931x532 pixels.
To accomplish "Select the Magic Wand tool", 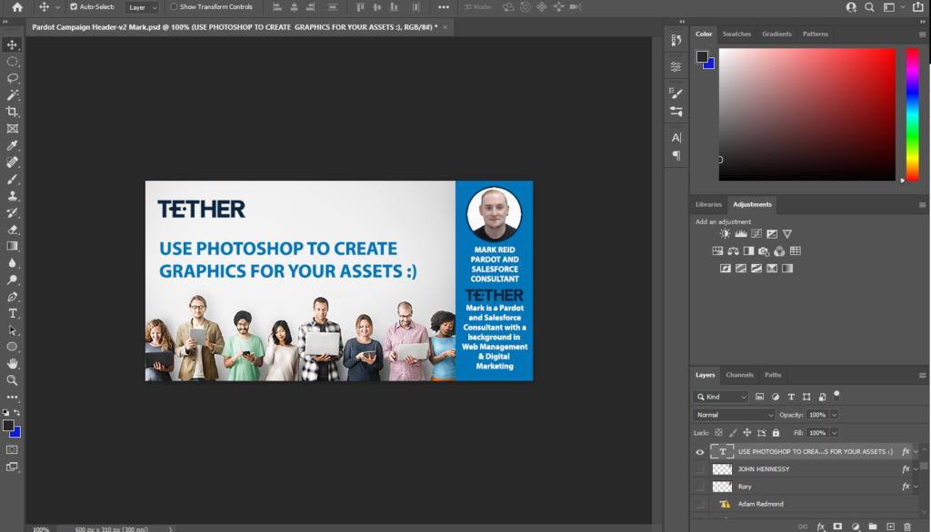I will coord(12,95).
